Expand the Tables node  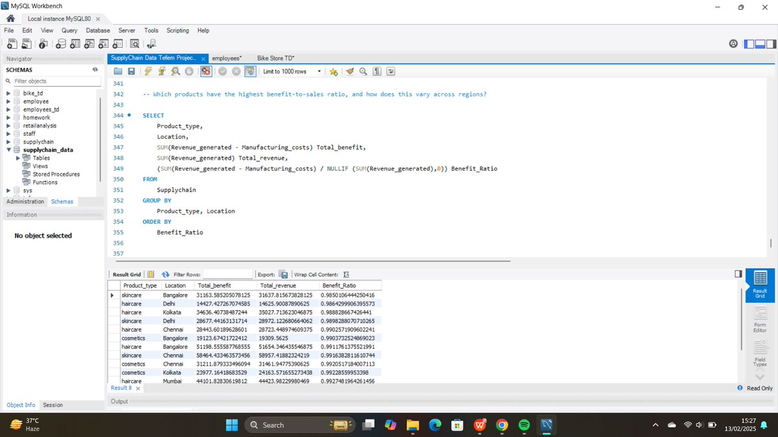pyautogui.click(x=18, y=158)
